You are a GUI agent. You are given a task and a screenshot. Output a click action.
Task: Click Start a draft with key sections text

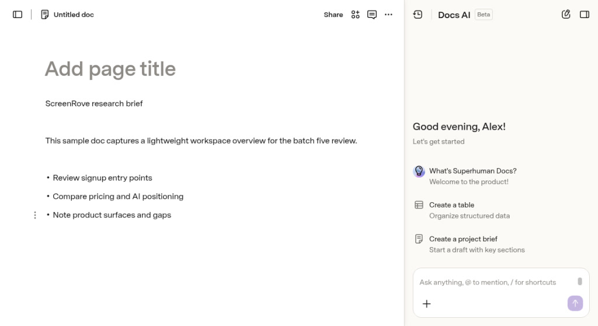477,249
